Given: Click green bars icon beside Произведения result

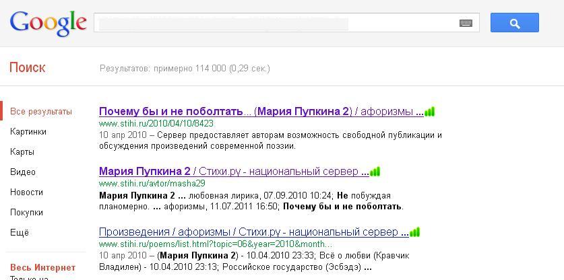Looking at the screenshot, I should click(x=415, y=233).
